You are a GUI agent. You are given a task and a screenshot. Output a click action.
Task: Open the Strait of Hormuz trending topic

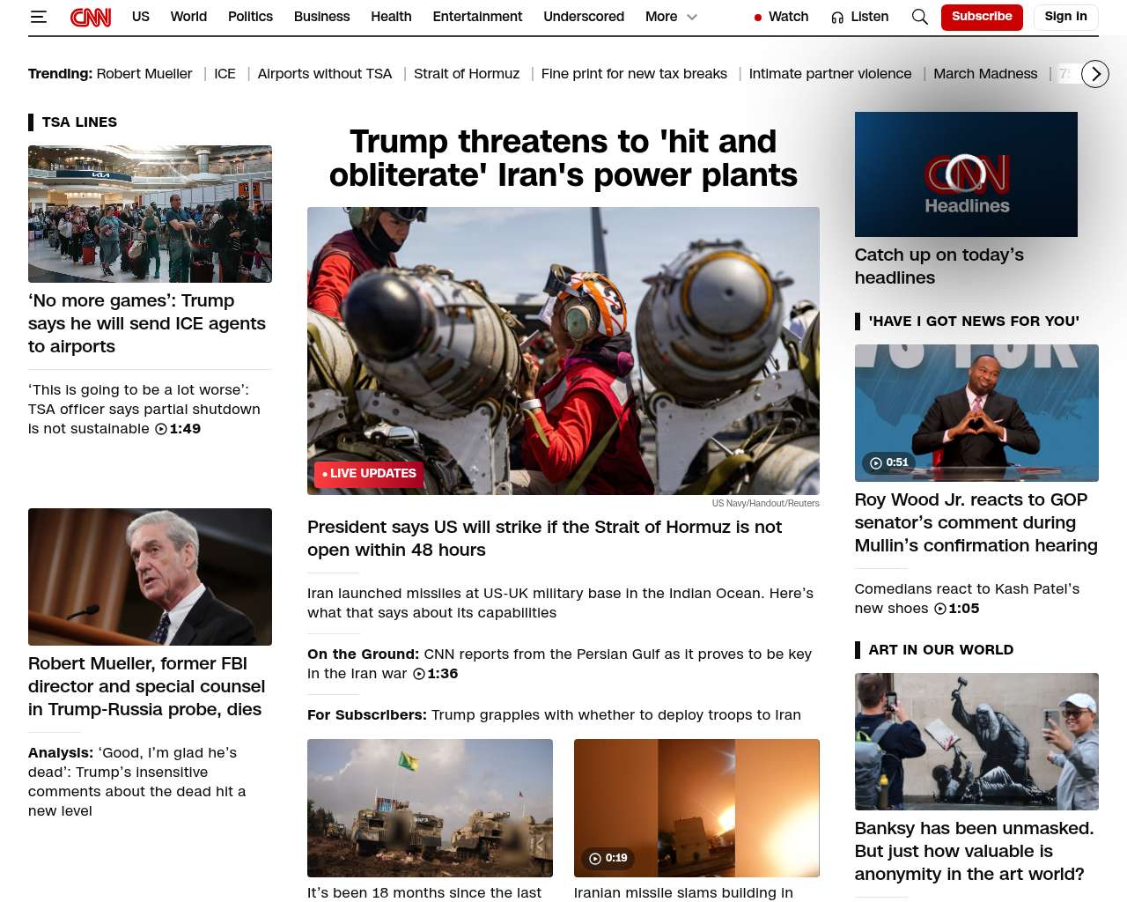click(467, 74)
